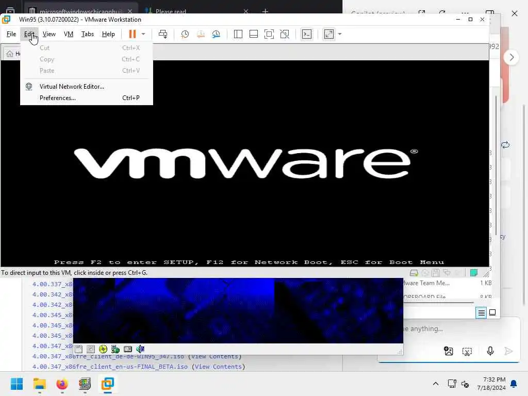Image resolution: width=528 pixels, height=396 pixels.
Task: Click the Copilot add image icon
Action: point(449,351)
